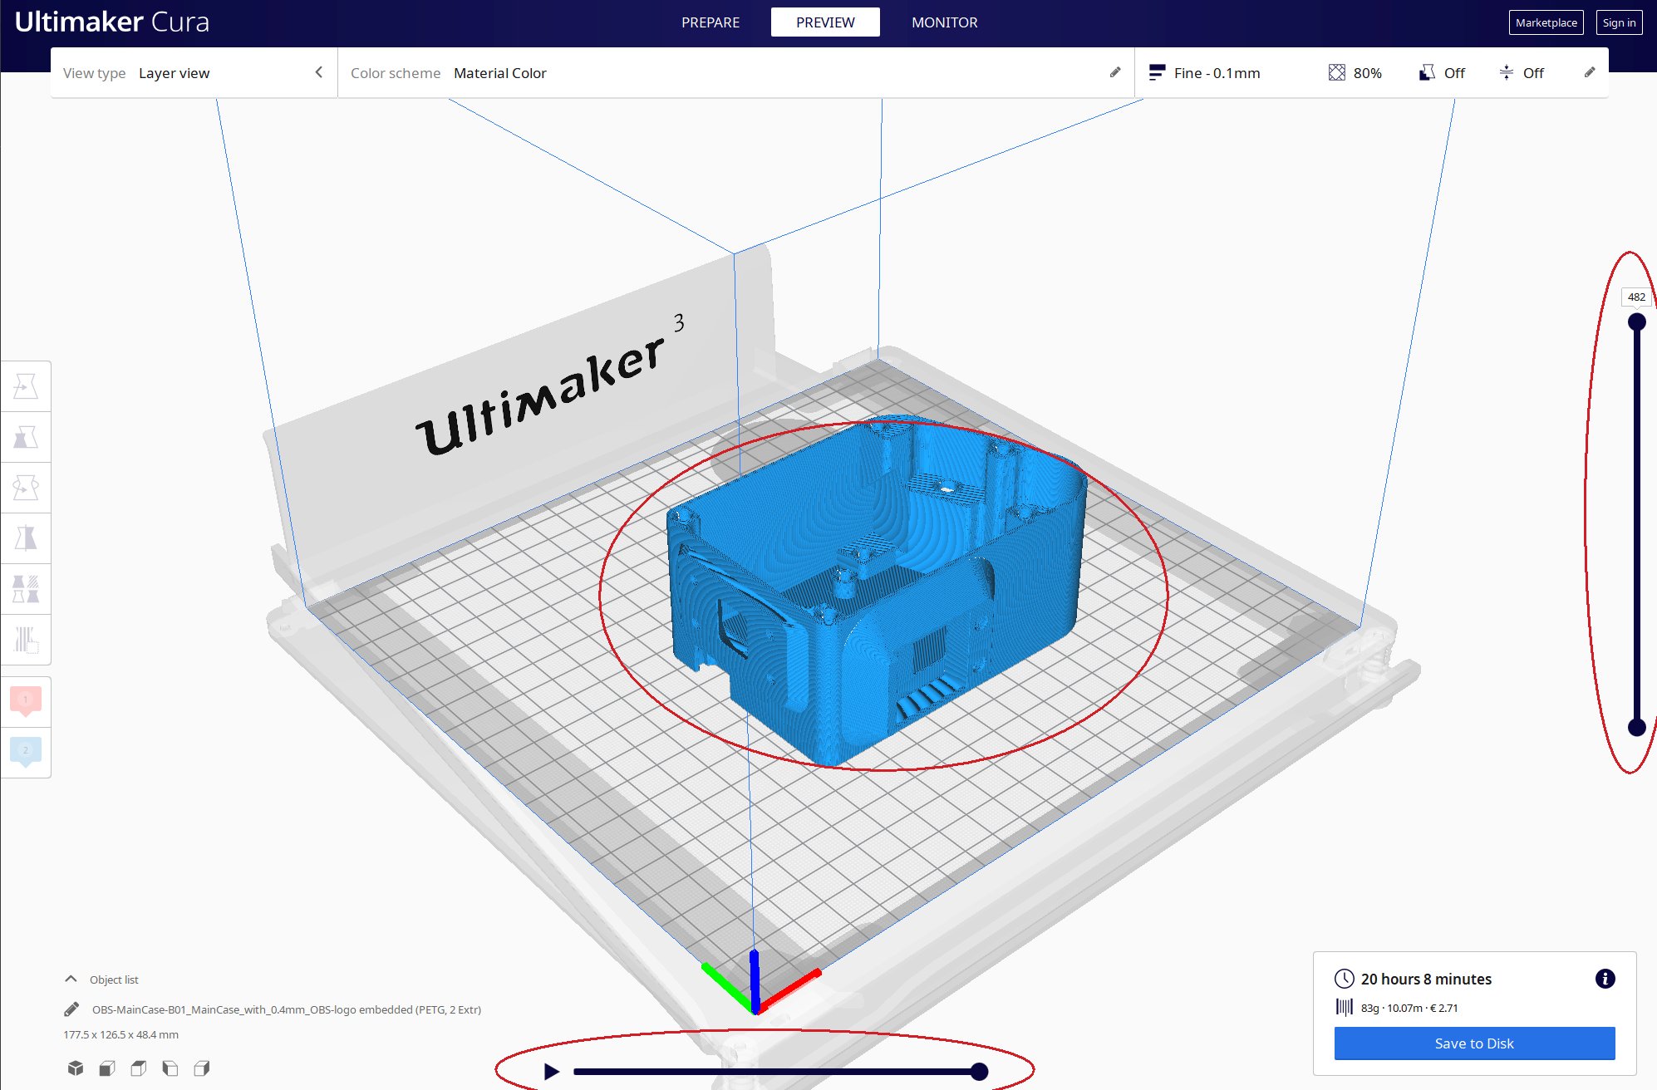The height and width of the screenshot is (1090, 1657).
Task: Switch to right side view icon
Action: coord(202,1068)
